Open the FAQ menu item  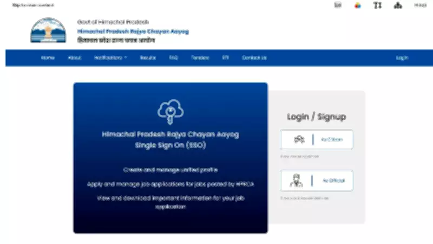(x=173, y=57)
